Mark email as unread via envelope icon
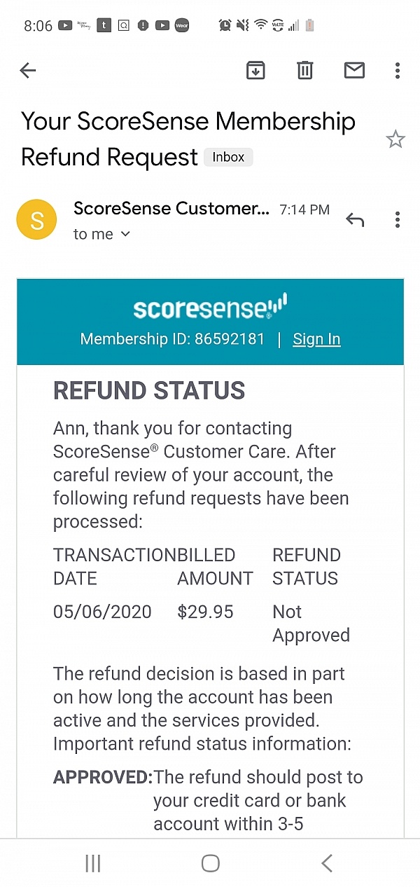Screen dimensions: 420x887 (354, 70)
